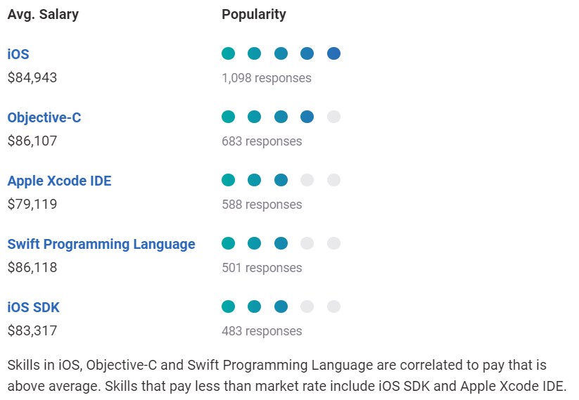Click the grey fourth dot for iOS SDK
Screen dimensions: 579x400
click(x=307, y=307)
